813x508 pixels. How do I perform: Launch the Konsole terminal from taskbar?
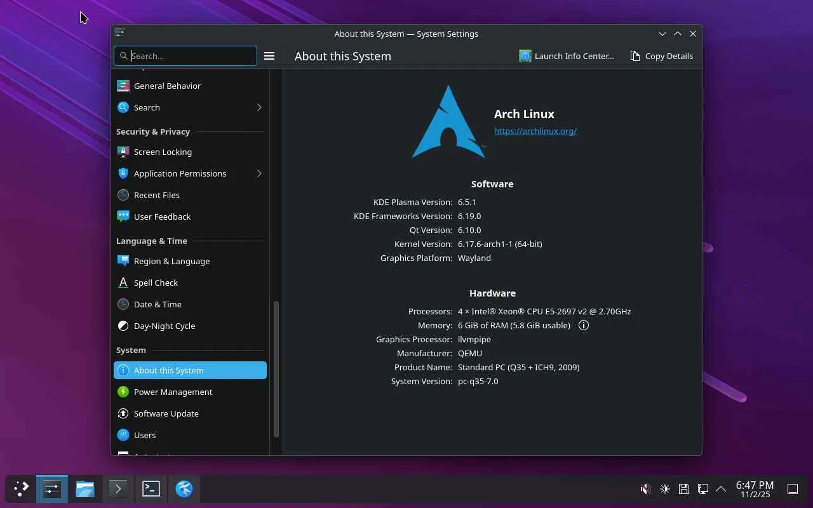[x=151, y=488]
